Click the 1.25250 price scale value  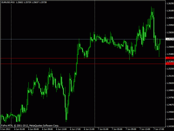(x=170, y=69)
